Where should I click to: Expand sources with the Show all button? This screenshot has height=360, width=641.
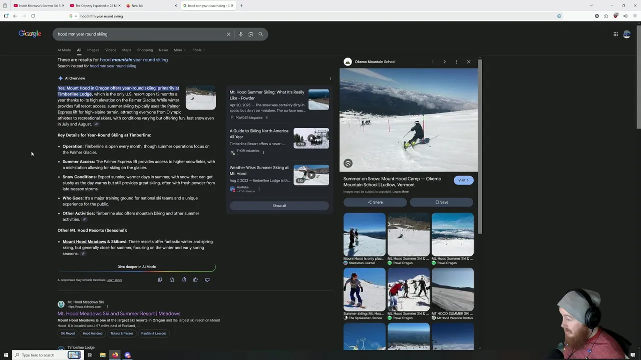(279, 205)
